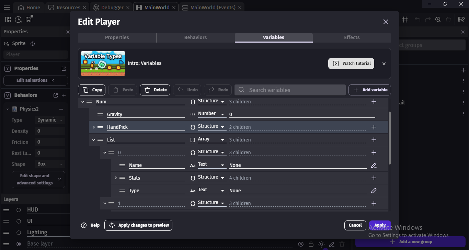Switch to the Behaviors tab
Image resolution: width=469 pixels, height=250 pixels.
point(195,37)
